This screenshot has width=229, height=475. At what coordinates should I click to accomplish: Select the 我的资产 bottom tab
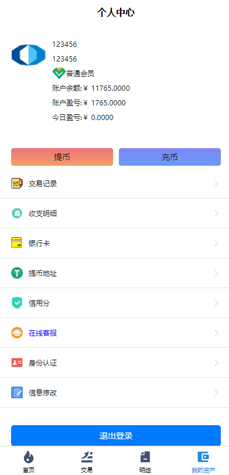point(203,462)
